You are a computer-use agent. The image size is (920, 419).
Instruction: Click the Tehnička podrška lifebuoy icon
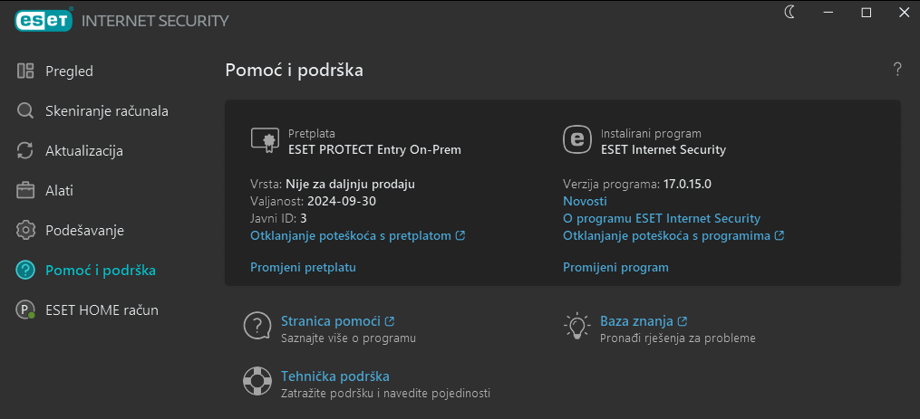pyautogui.click(x=257, y=381)
